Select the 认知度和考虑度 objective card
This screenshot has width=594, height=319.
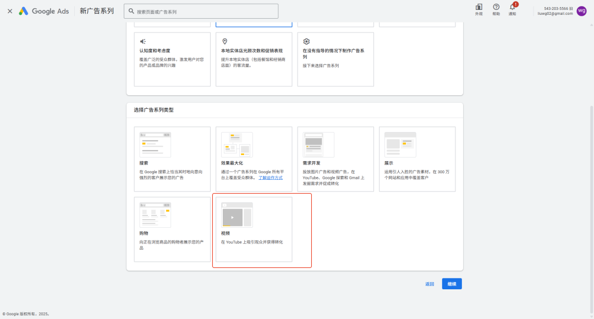point(172,59)
